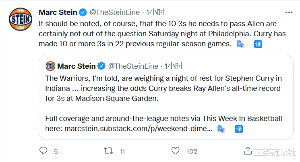Viewport: 300px width, 162px height.
Task: Click the retweet arrows icon
Action: coord(108,151)
